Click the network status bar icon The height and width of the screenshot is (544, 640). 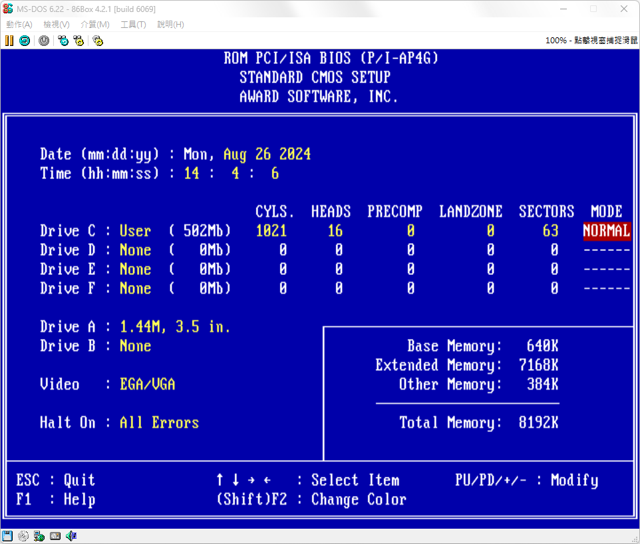[39, 536]
